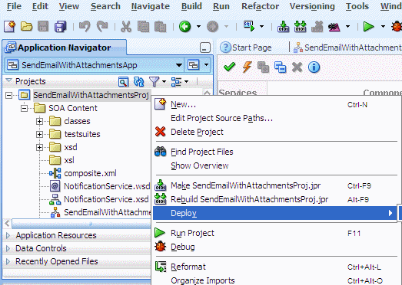Click the New file toolbar icon
The height and width of the screenshot is (285, 402).
point(9,26)
